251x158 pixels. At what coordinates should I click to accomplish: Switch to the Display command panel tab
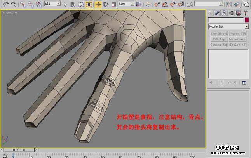(239, 13)
